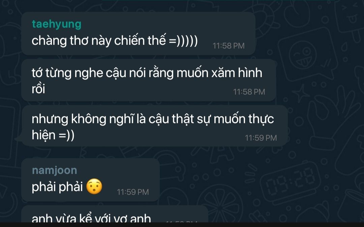Image resolution: width=364 pixels, height=227 pixels.
Task: Click the word "rồi" on second line
Action: point(38,89)
